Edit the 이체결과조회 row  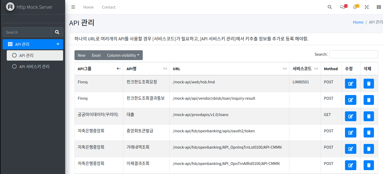pyautogui.click(x=351, y=165)
